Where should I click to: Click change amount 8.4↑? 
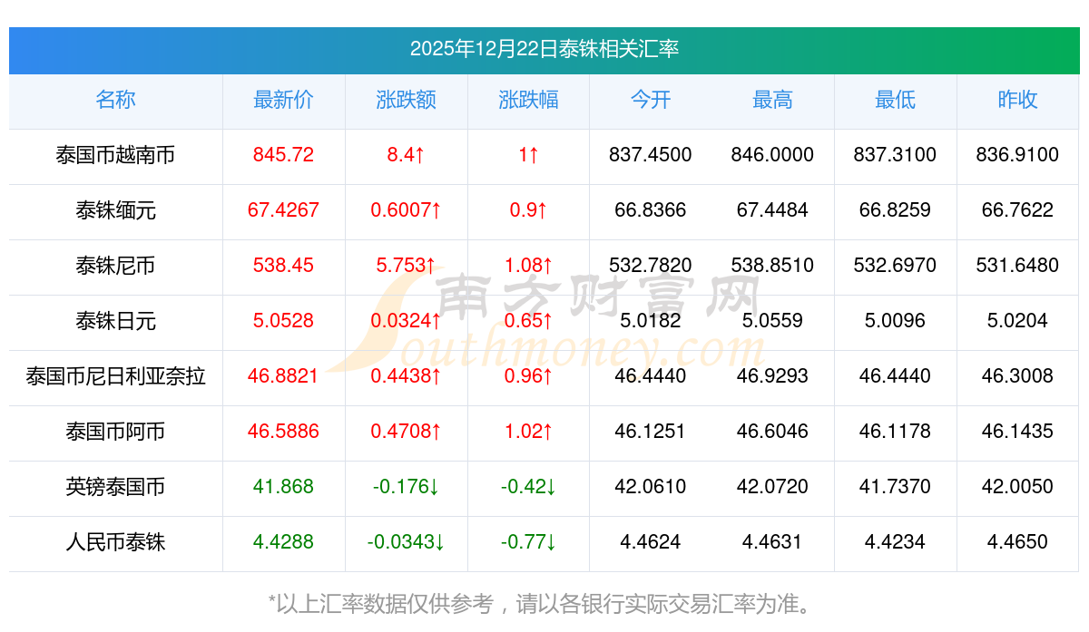(x=406, y=156)
